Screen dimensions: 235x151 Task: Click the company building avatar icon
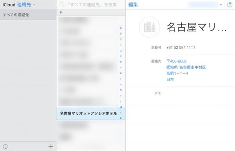(150, 27)
